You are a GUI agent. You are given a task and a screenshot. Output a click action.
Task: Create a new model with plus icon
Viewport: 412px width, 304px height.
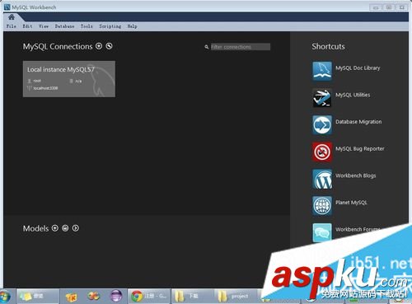[55, 228]
